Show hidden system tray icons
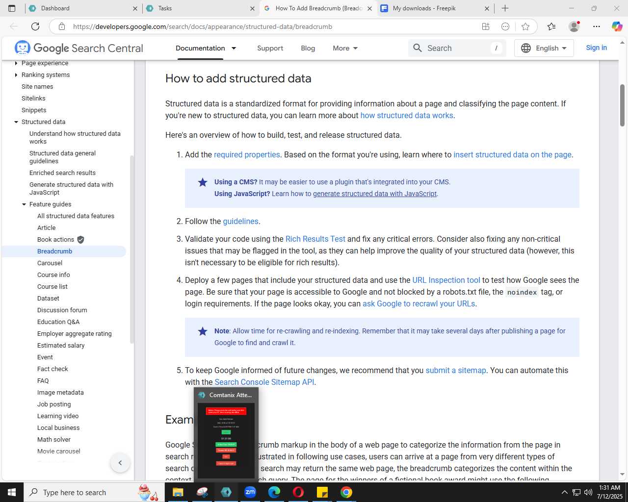628x502 pixels. pos(564,492)
